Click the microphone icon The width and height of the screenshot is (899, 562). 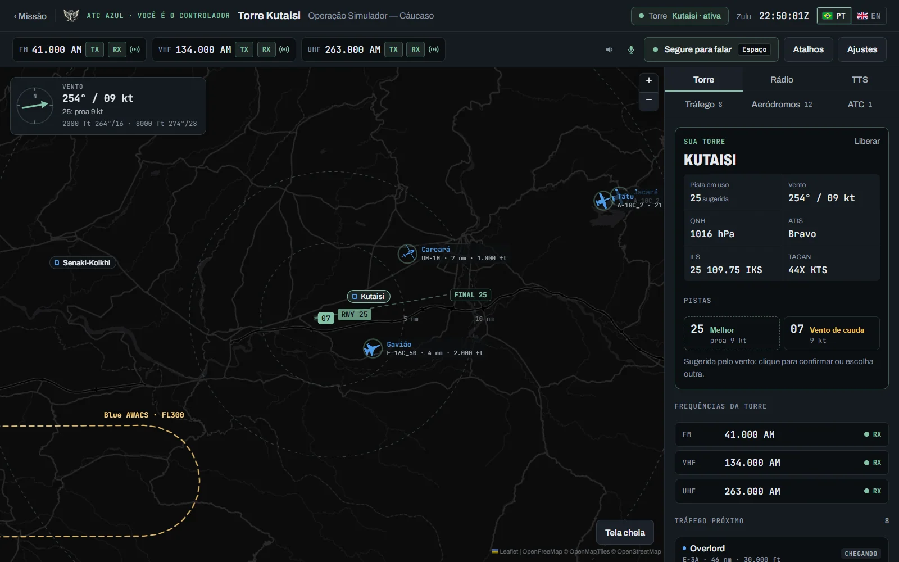631,49
